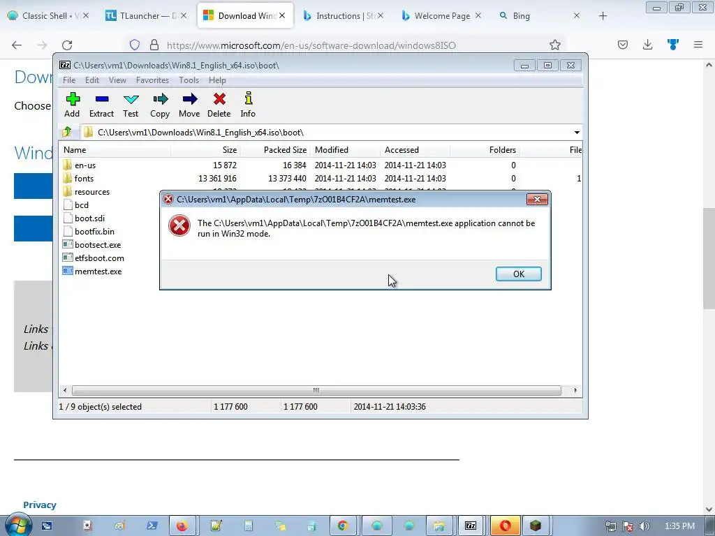
Task: Open Firefox from the taskbar
Action: 182,526
